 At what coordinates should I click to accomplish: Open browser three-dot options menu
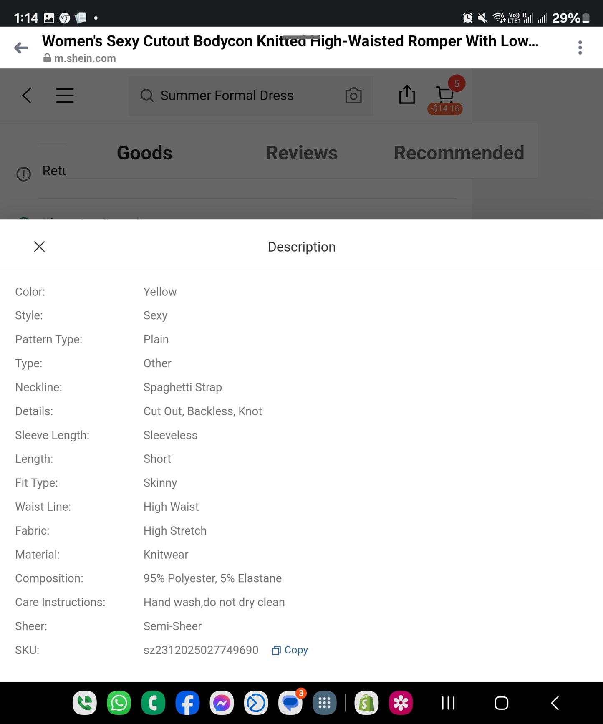[x=580, y=48]
